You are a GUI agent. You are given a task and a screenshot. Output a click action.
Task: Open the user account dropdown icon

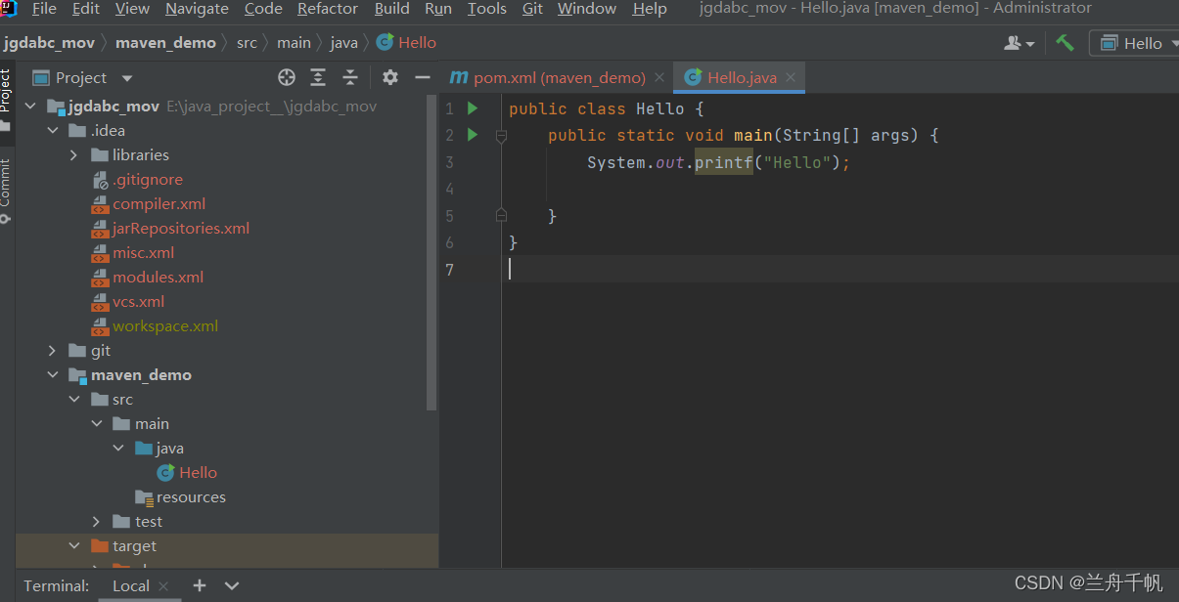tap(1020, 43)
